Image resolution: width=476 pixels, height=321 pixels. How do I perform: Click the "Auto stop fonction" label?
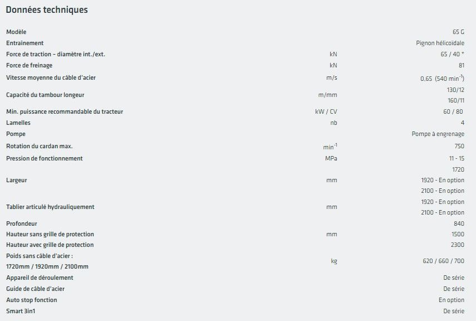click(x=32, y=300)
